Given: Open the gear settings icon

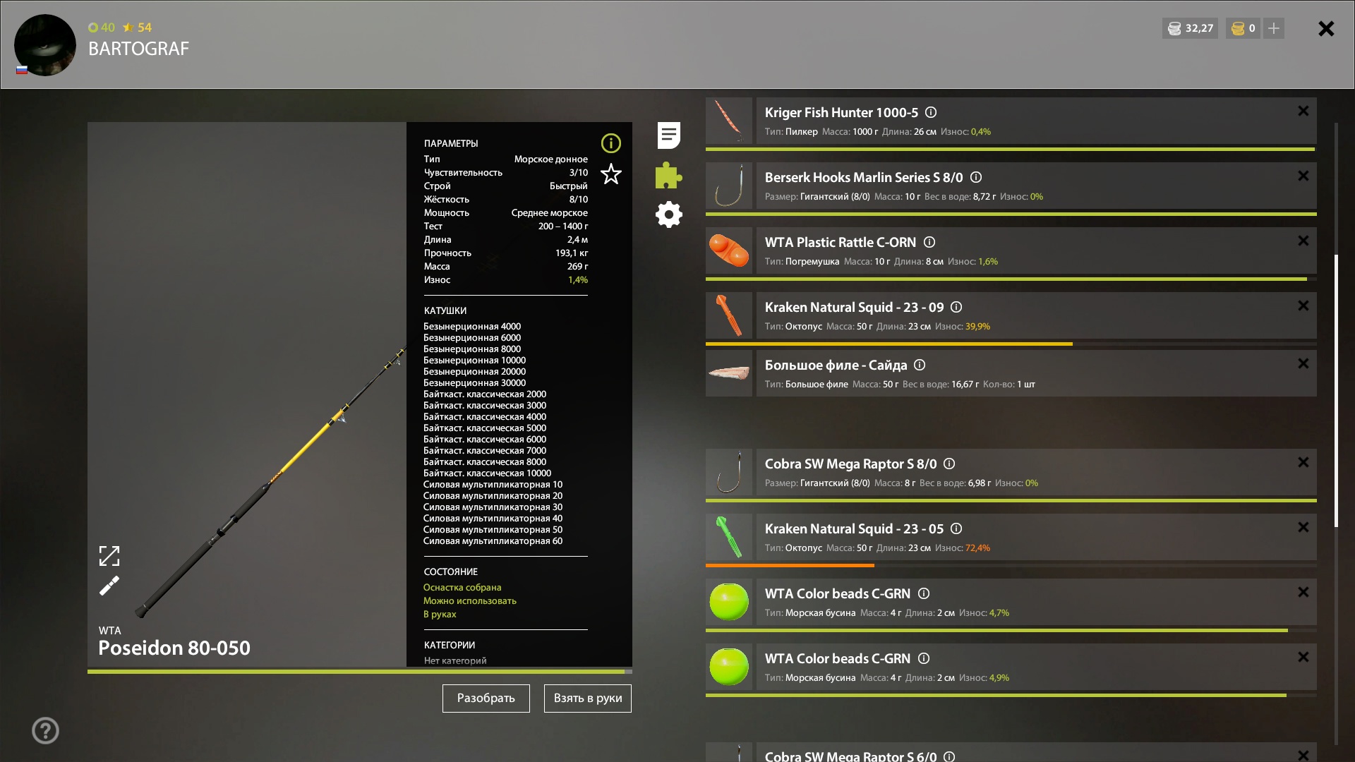Looking at the screenshot, I should click(x=669, y=214).
